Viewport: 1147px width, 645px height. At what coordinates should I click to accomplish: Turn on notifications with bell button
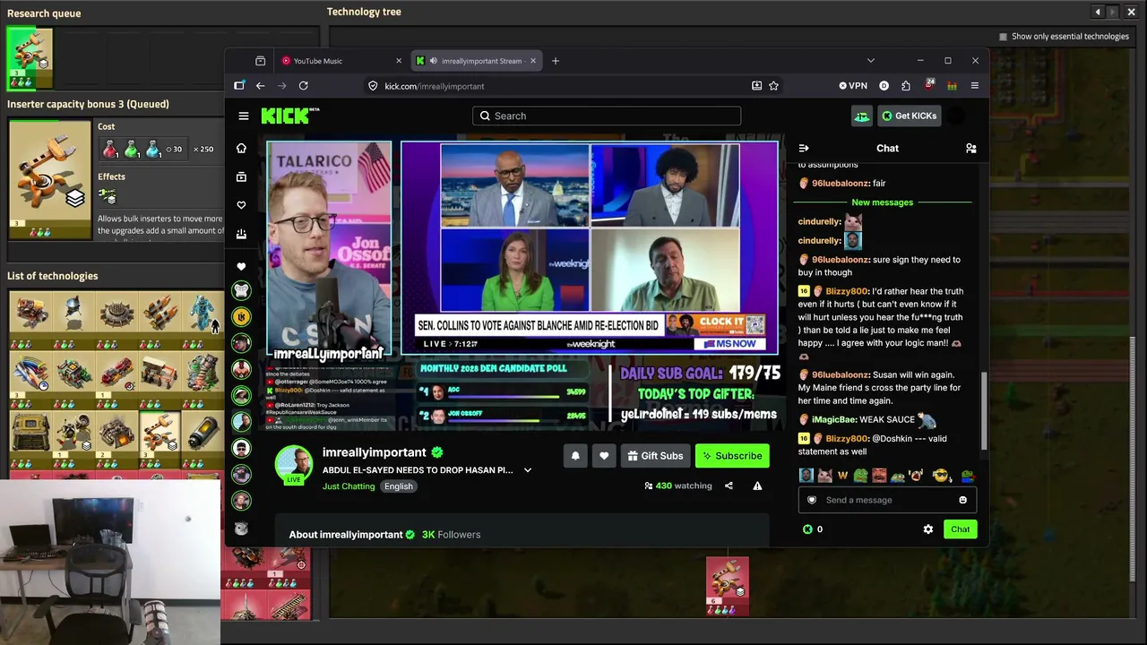tap(575, 456)
